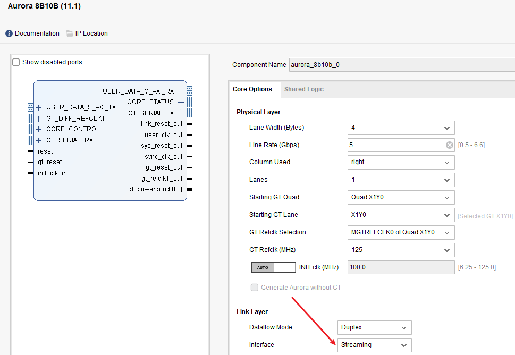515x355 pixels.
Task: Clear the Line Rate field with X icon
Action: (449, 145)
